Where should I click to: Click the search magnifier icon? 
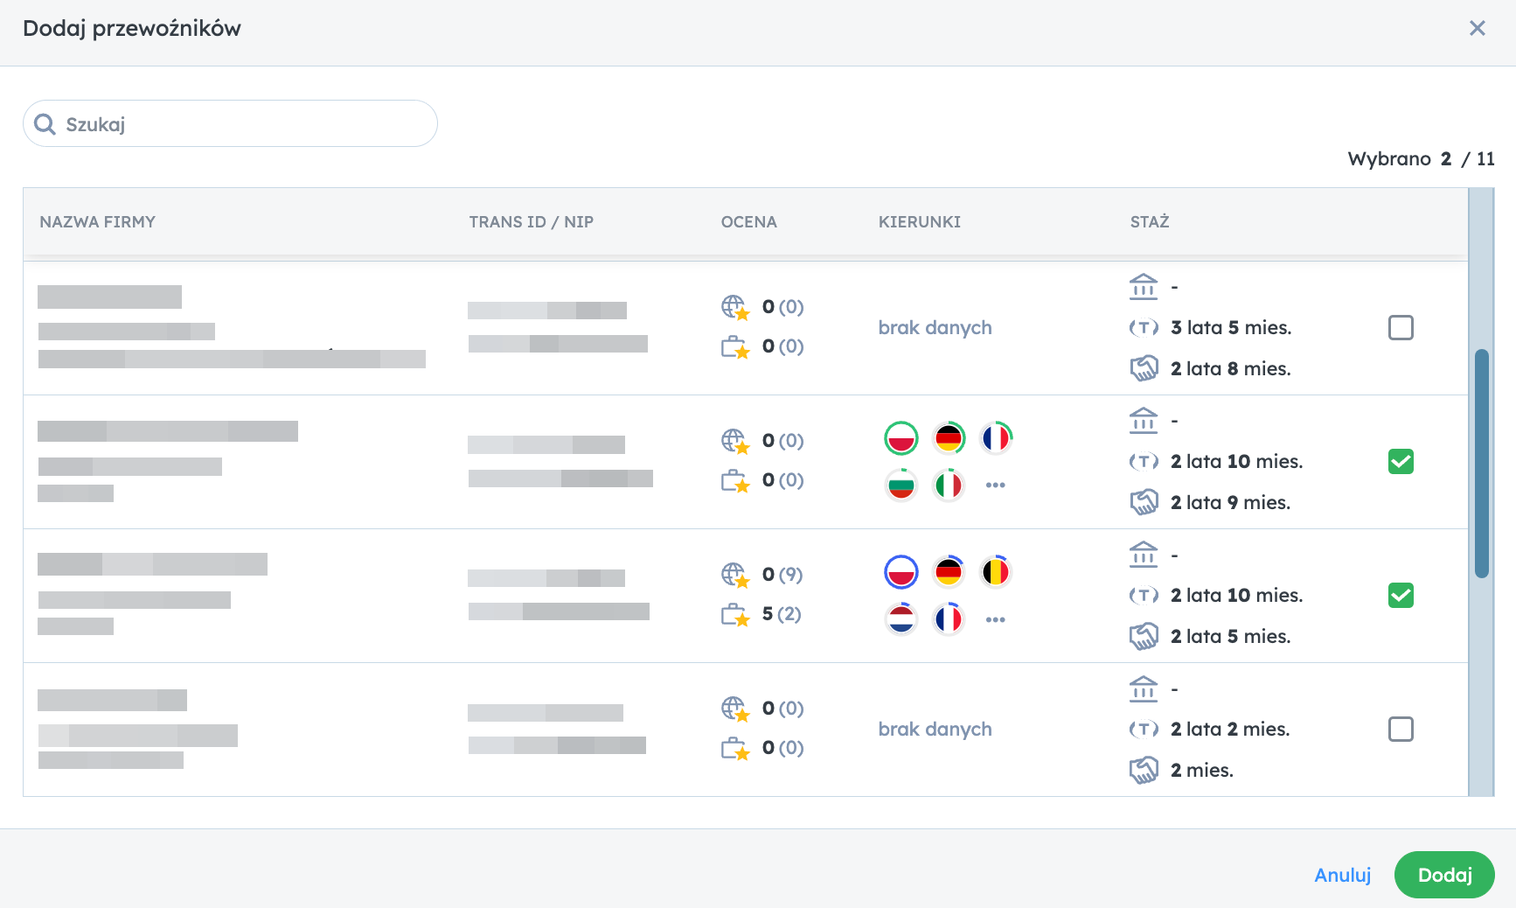(45, 124)
